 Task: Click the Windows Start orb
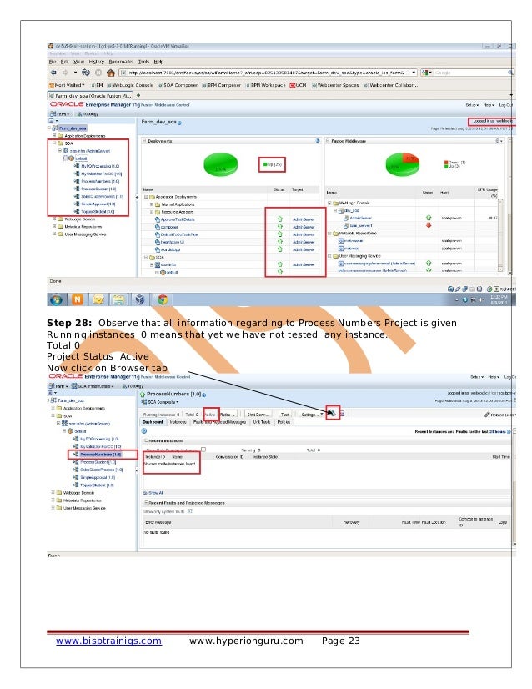point(56,299)
